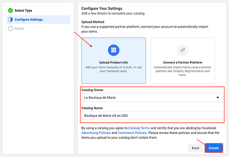Go to the Select Type step

(23, 11)
